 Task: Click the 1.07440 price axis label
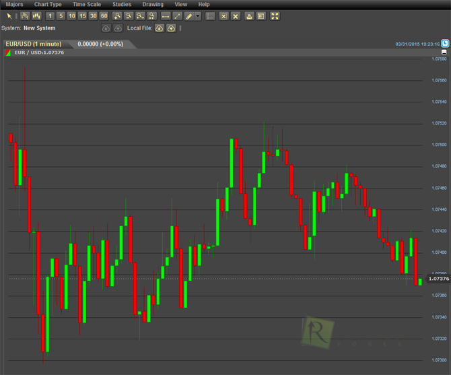[439, 209]
